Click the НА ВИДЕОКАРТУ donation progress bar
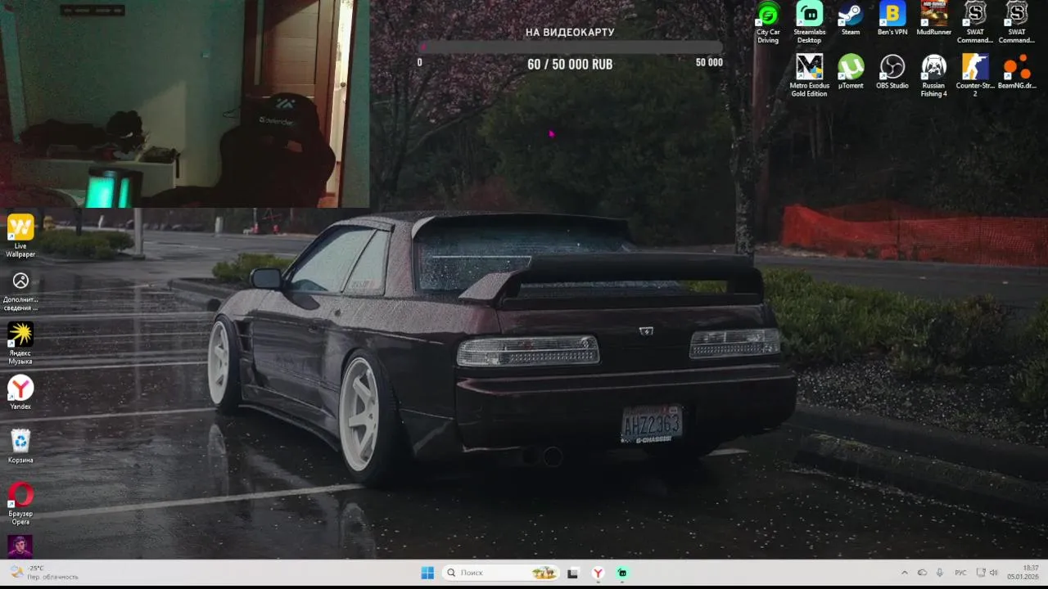 [571, 47]
